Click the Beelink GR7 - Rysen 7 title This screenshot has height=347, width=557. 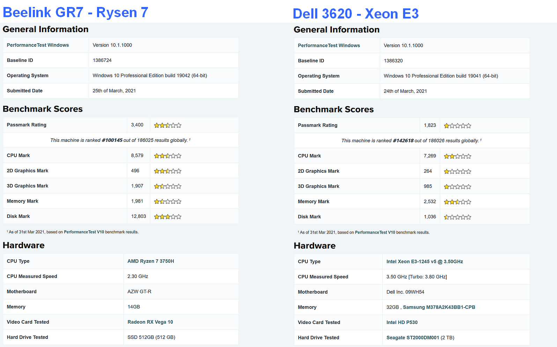pyautogui.click(x=75, y=13)
